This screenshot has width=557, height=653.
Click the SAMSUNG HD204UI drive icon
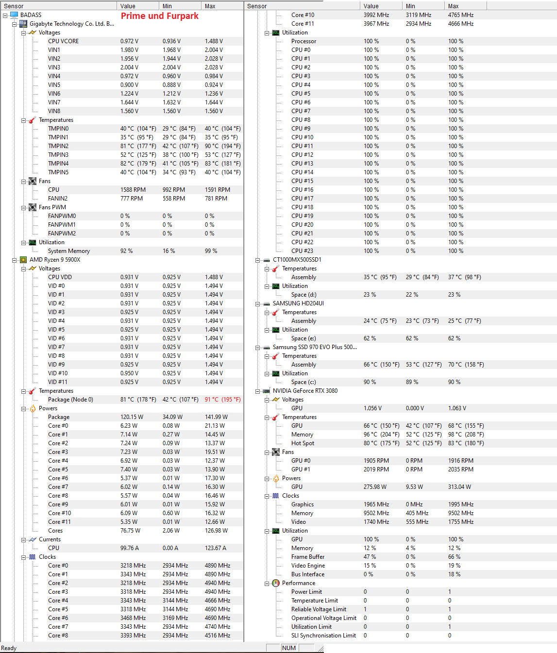[x=267, y=303]
